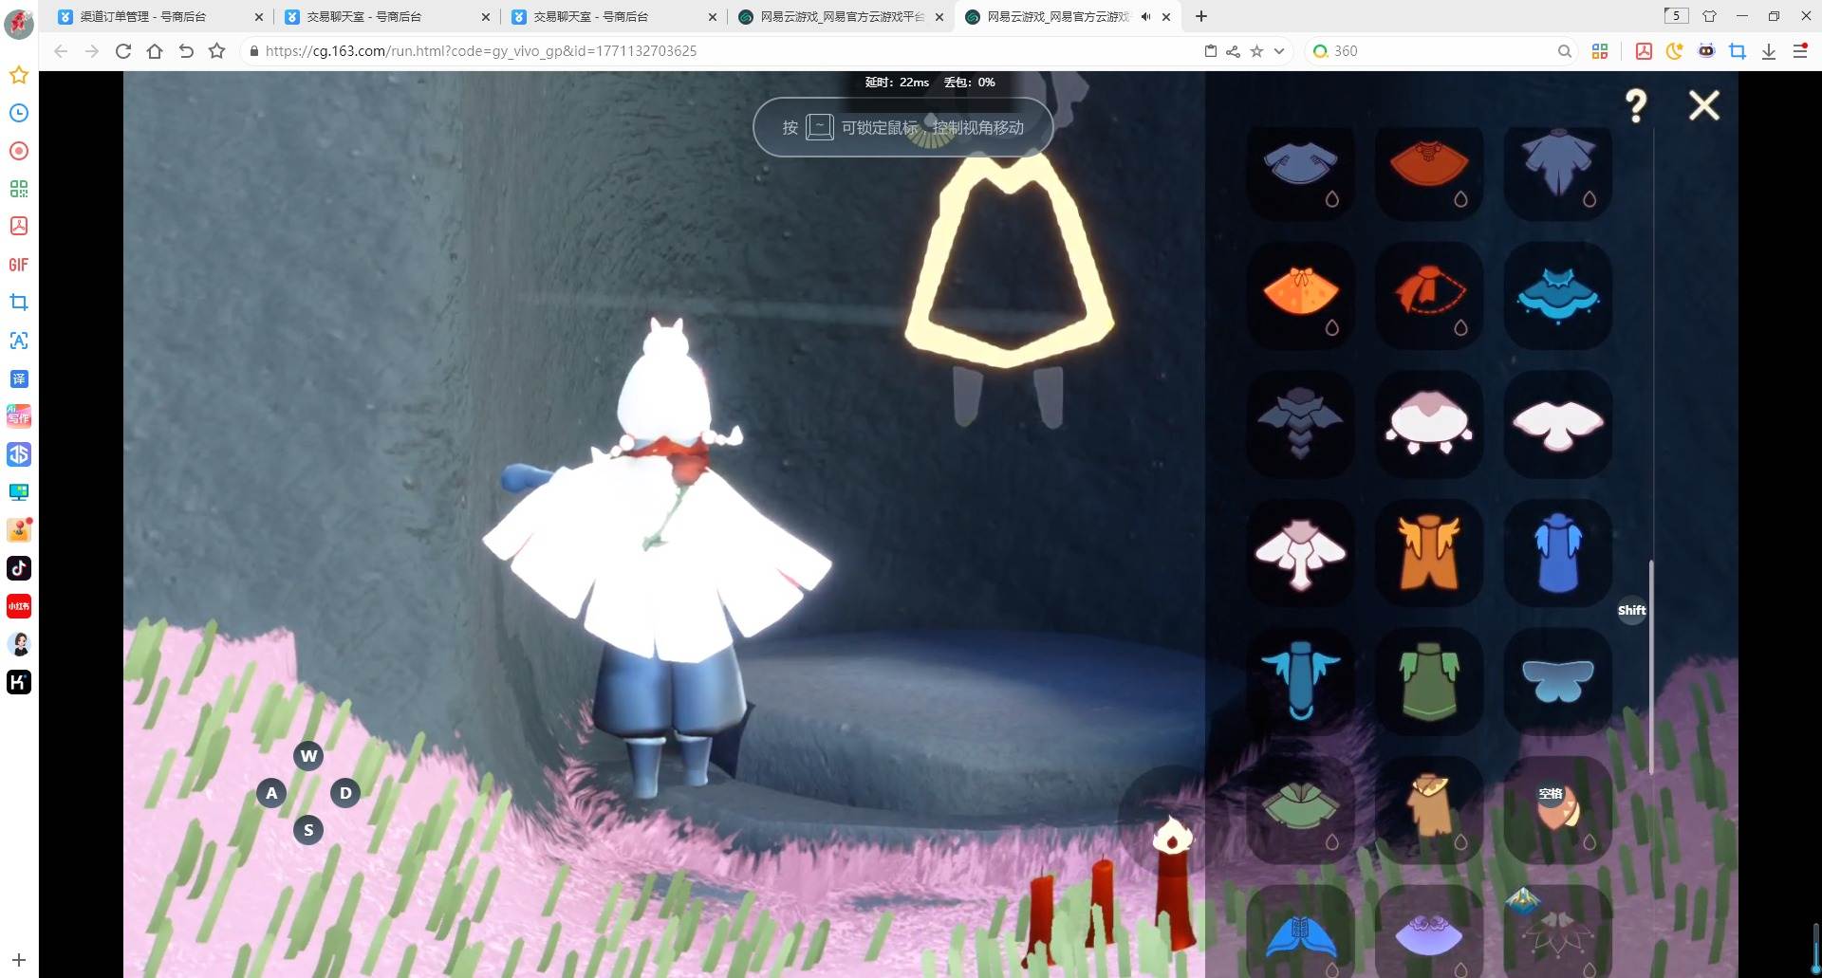
Task: Select the cape labeled 空格
Action: 1558,810
